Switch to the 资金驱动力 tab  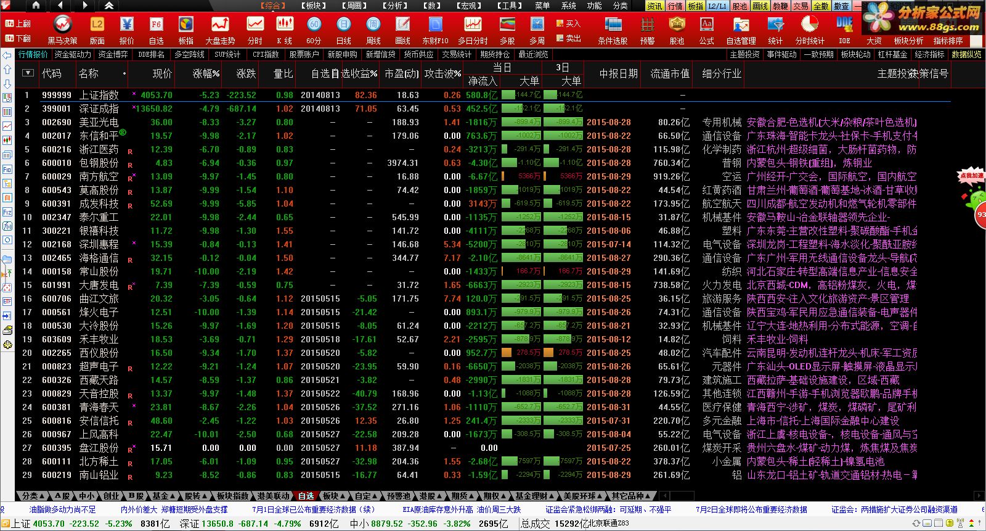[x=73, y=54]
